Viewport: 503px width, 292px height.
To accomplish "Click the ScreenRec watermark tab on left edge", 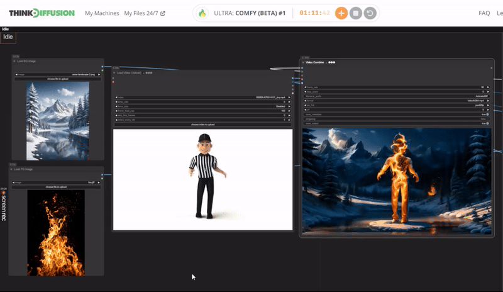I will [x=4, y=206].
